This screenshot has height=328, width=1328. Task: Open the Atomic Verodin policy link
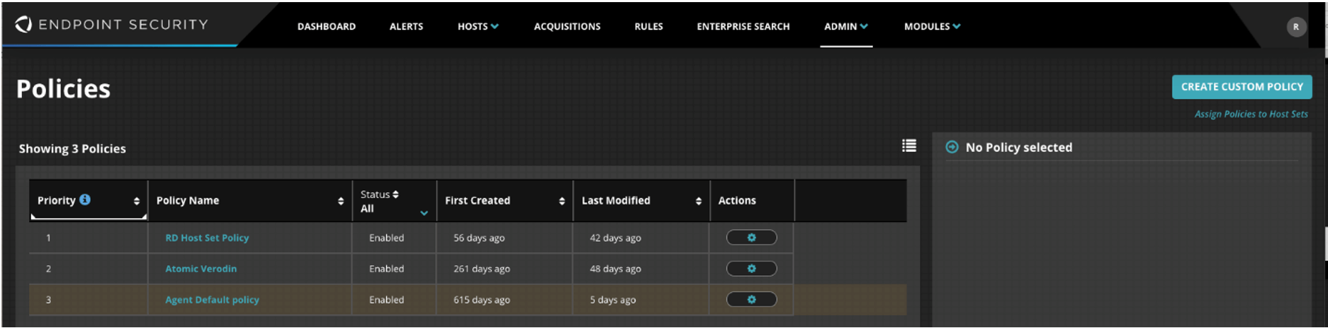point(201,269)
